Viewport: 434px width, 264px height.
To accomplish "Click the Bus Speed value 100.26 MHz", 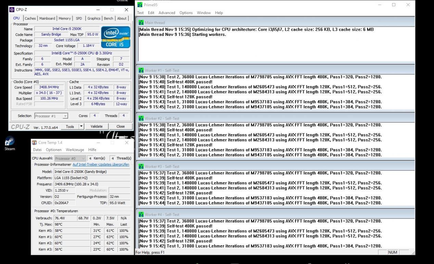I will click(49, 98).
